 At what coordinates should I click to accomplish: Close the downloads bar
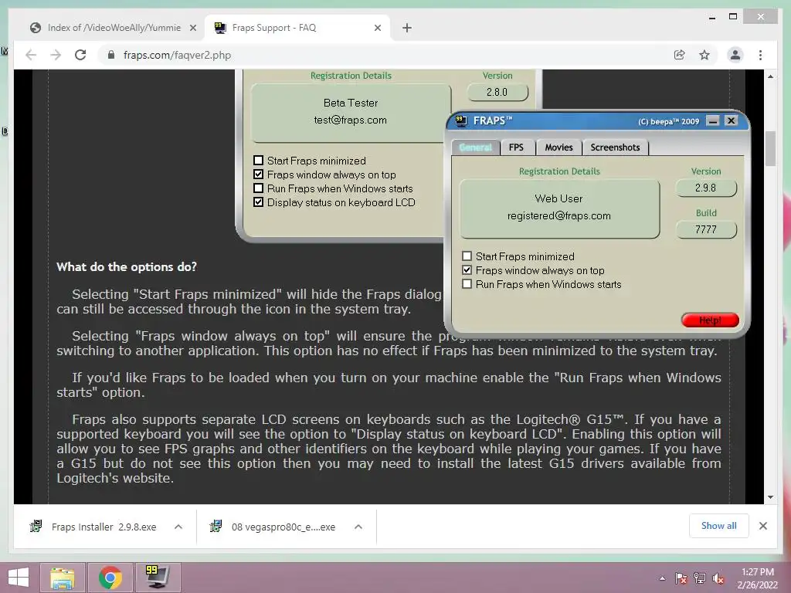click(x=762, y=526)
